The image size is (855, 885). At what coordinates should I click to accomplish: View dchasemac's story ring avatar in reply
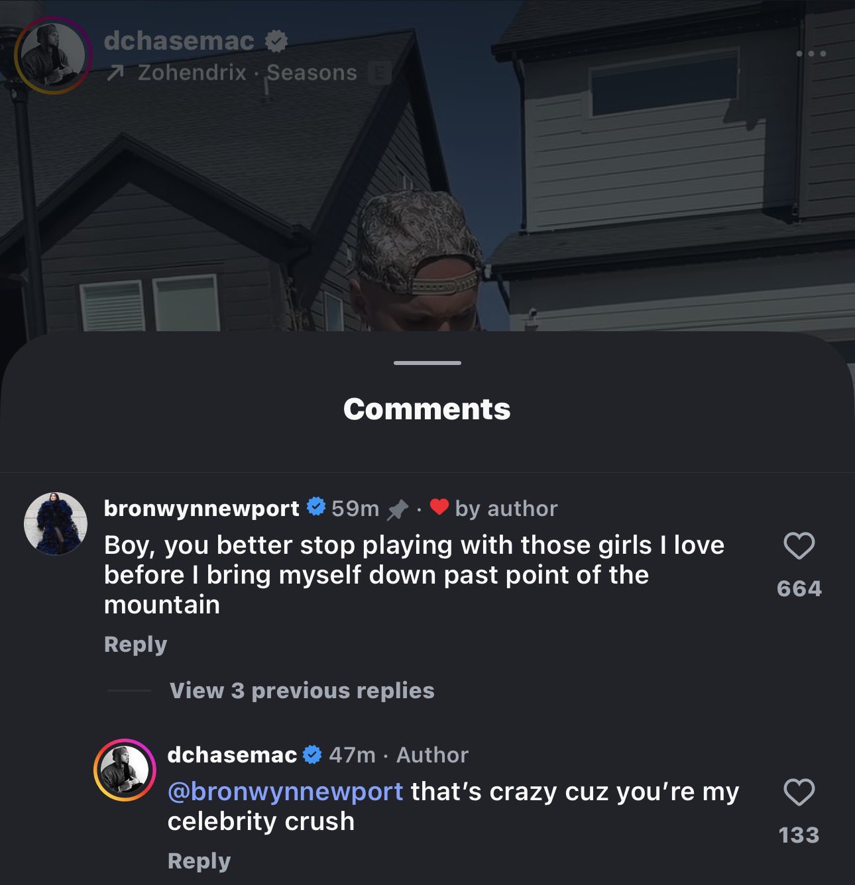[x=125, y=770]
